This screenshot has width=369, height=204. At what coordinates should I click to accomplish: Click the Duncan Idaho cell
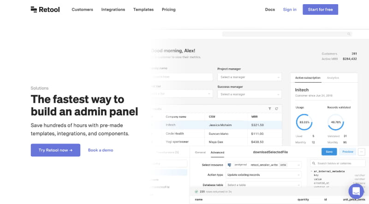(218, 133)
